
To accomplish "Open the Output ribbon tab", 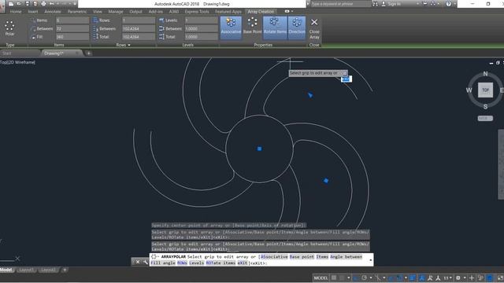I will click(135, 12).
